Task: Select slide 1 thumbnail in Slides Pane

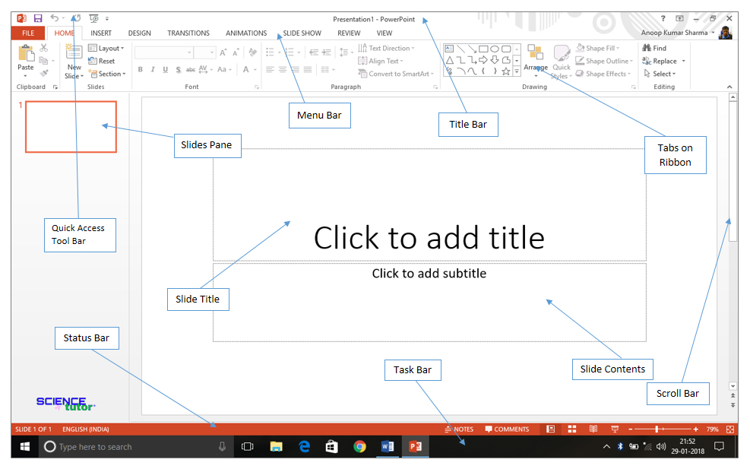Action: (x=71, y=126)
